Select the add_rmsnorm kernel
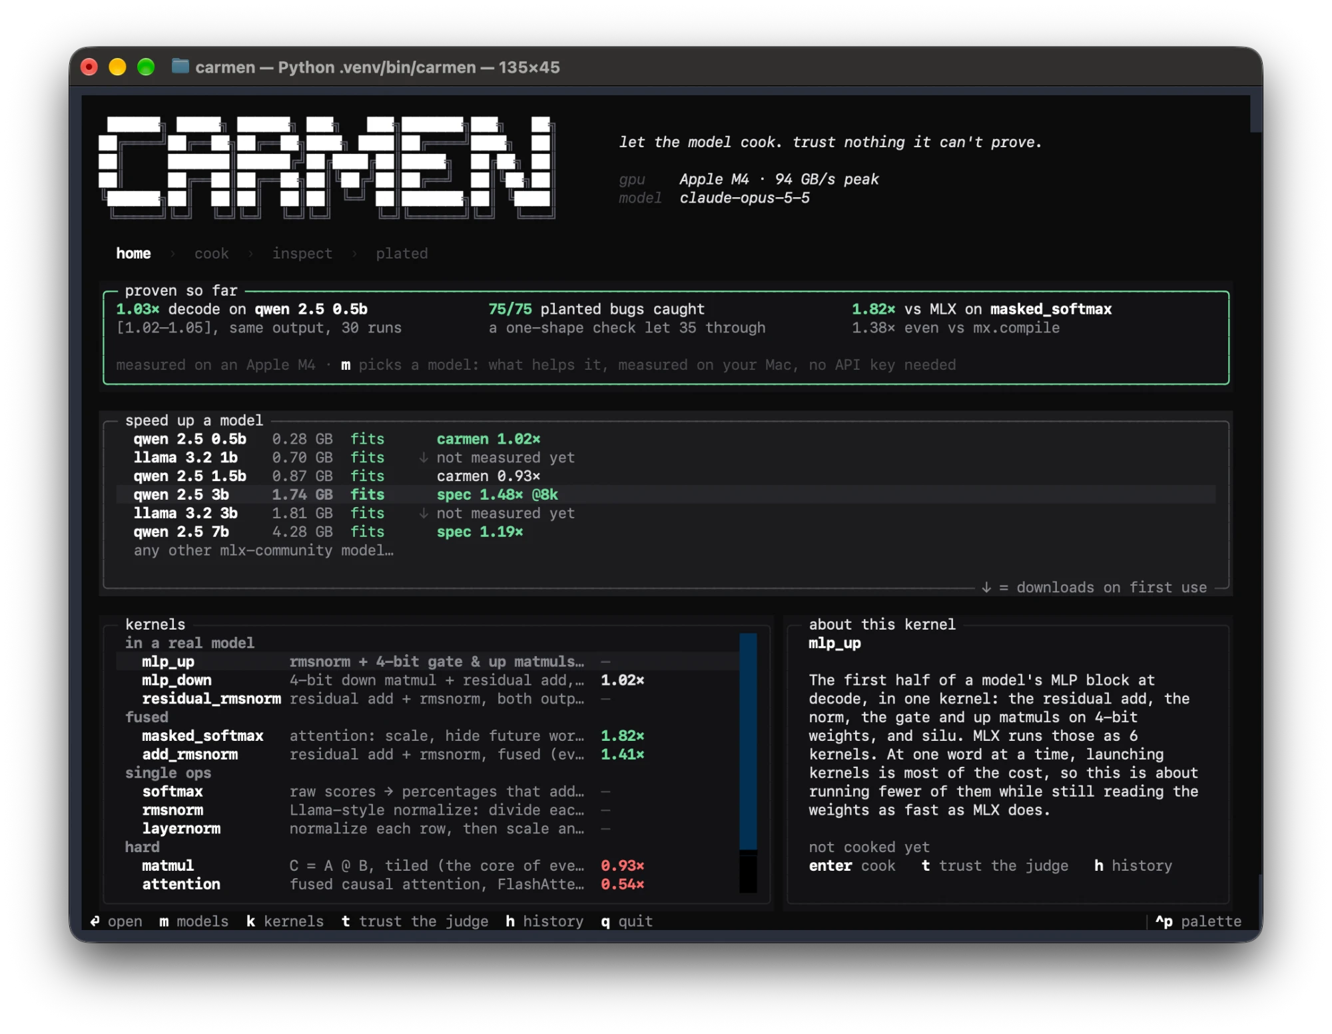Viewport: 1332px width, 1034px height. tap(428, 755)
